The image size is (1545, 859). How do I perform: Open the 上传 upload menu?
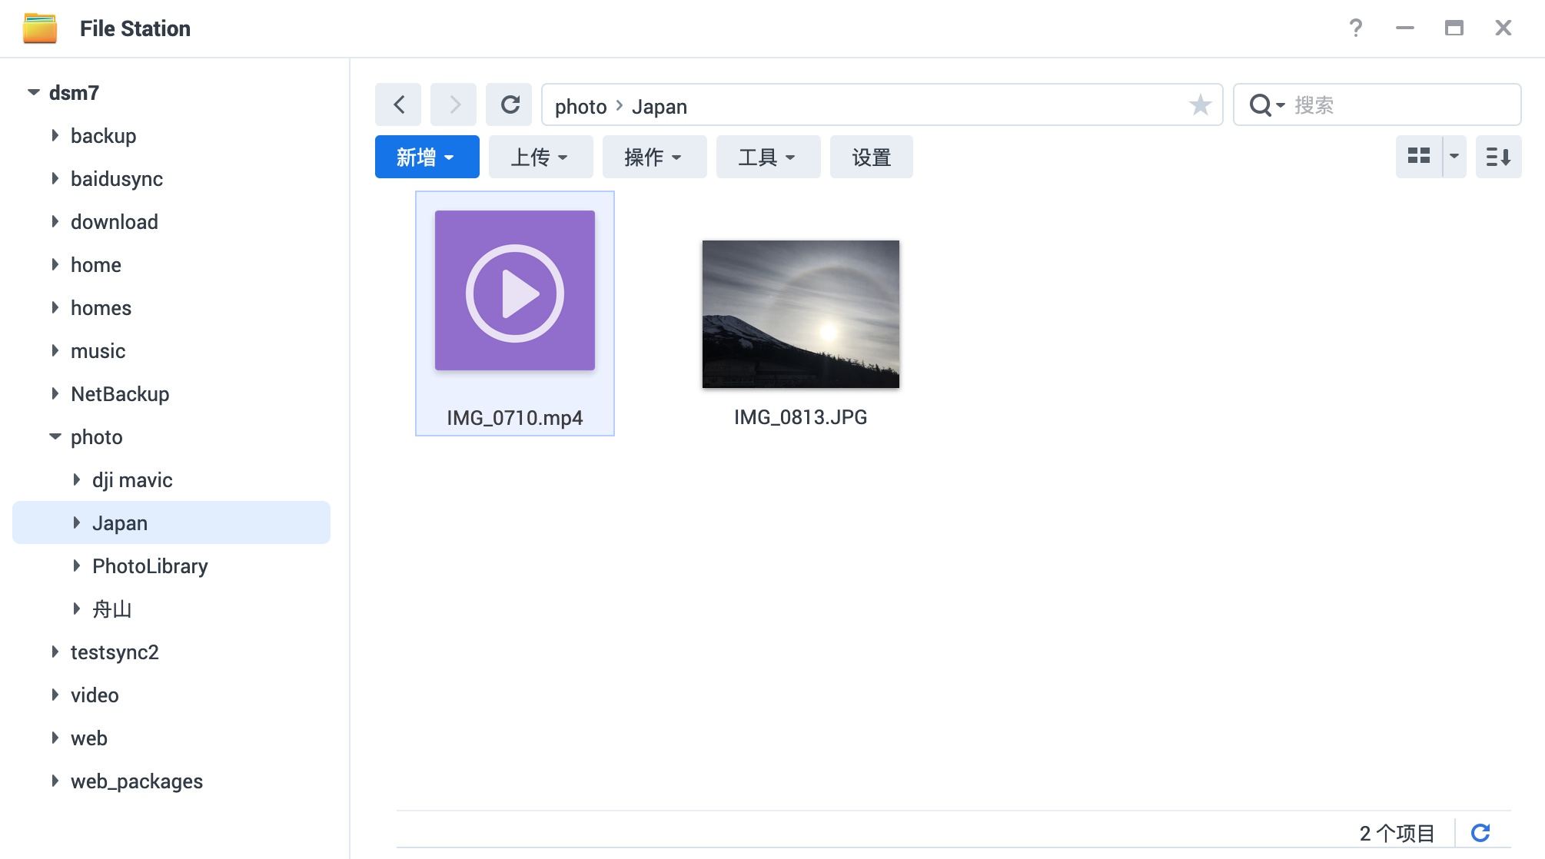(541, 157)
